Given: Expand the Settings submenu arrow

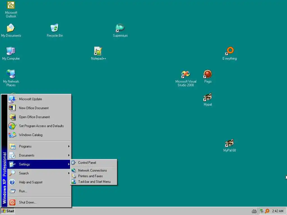Looking at the screenshot, I should pos(69,164).
